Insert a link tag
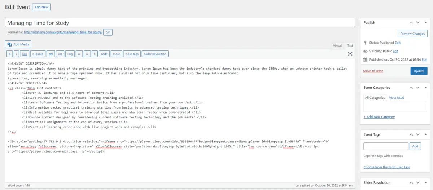This screenshot has height=190, width=433. [25, 54]
